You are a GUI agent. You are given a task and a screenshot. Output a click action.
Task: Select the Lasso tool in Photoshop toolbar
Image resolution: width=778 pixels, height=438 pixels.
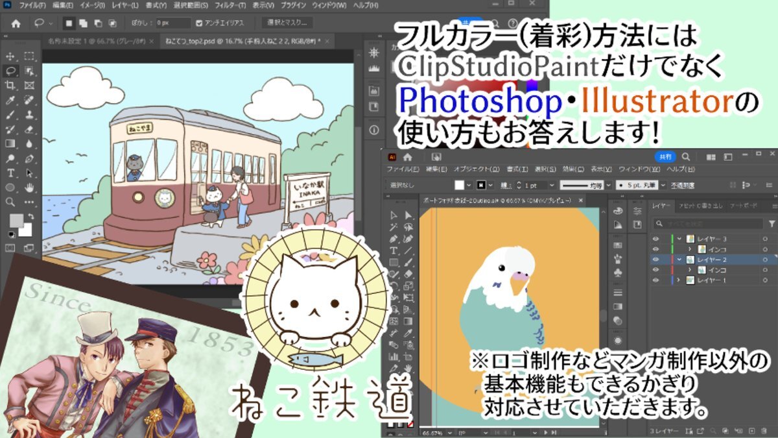10,71
